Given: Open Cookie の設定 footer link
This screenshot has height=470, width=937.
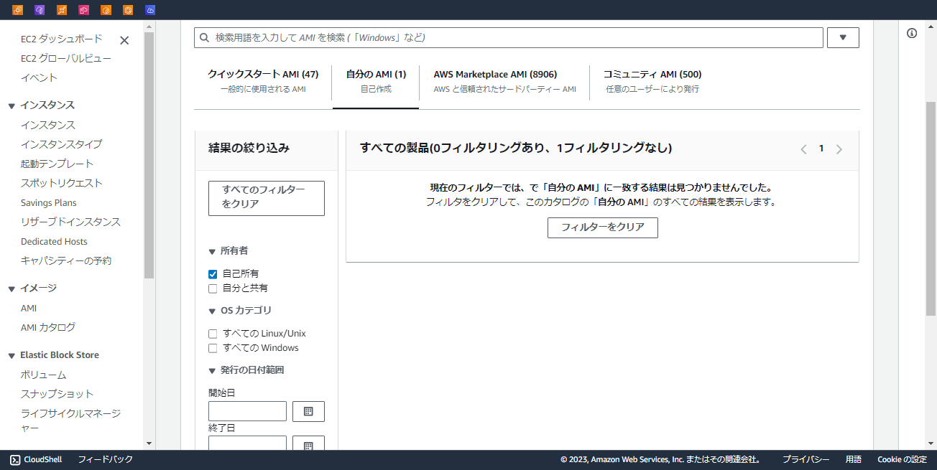Looking at the screenshot, I should click(902, 459).
